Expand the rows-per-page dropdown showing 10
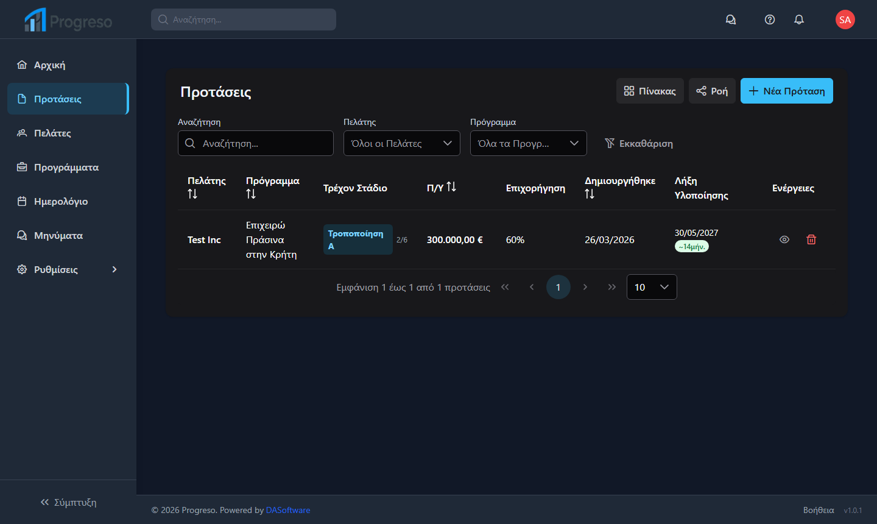Image resolution: width=877 pixels, height=524 pixels. click(651, 287)
